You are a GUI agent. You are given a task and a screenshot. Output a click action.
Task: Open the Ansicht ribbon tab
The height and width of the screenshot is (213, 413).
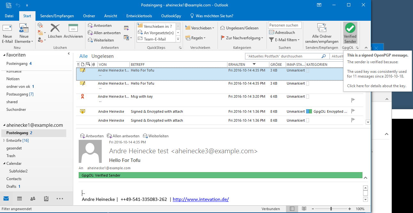pyautogui.click(x=111, y=16)
